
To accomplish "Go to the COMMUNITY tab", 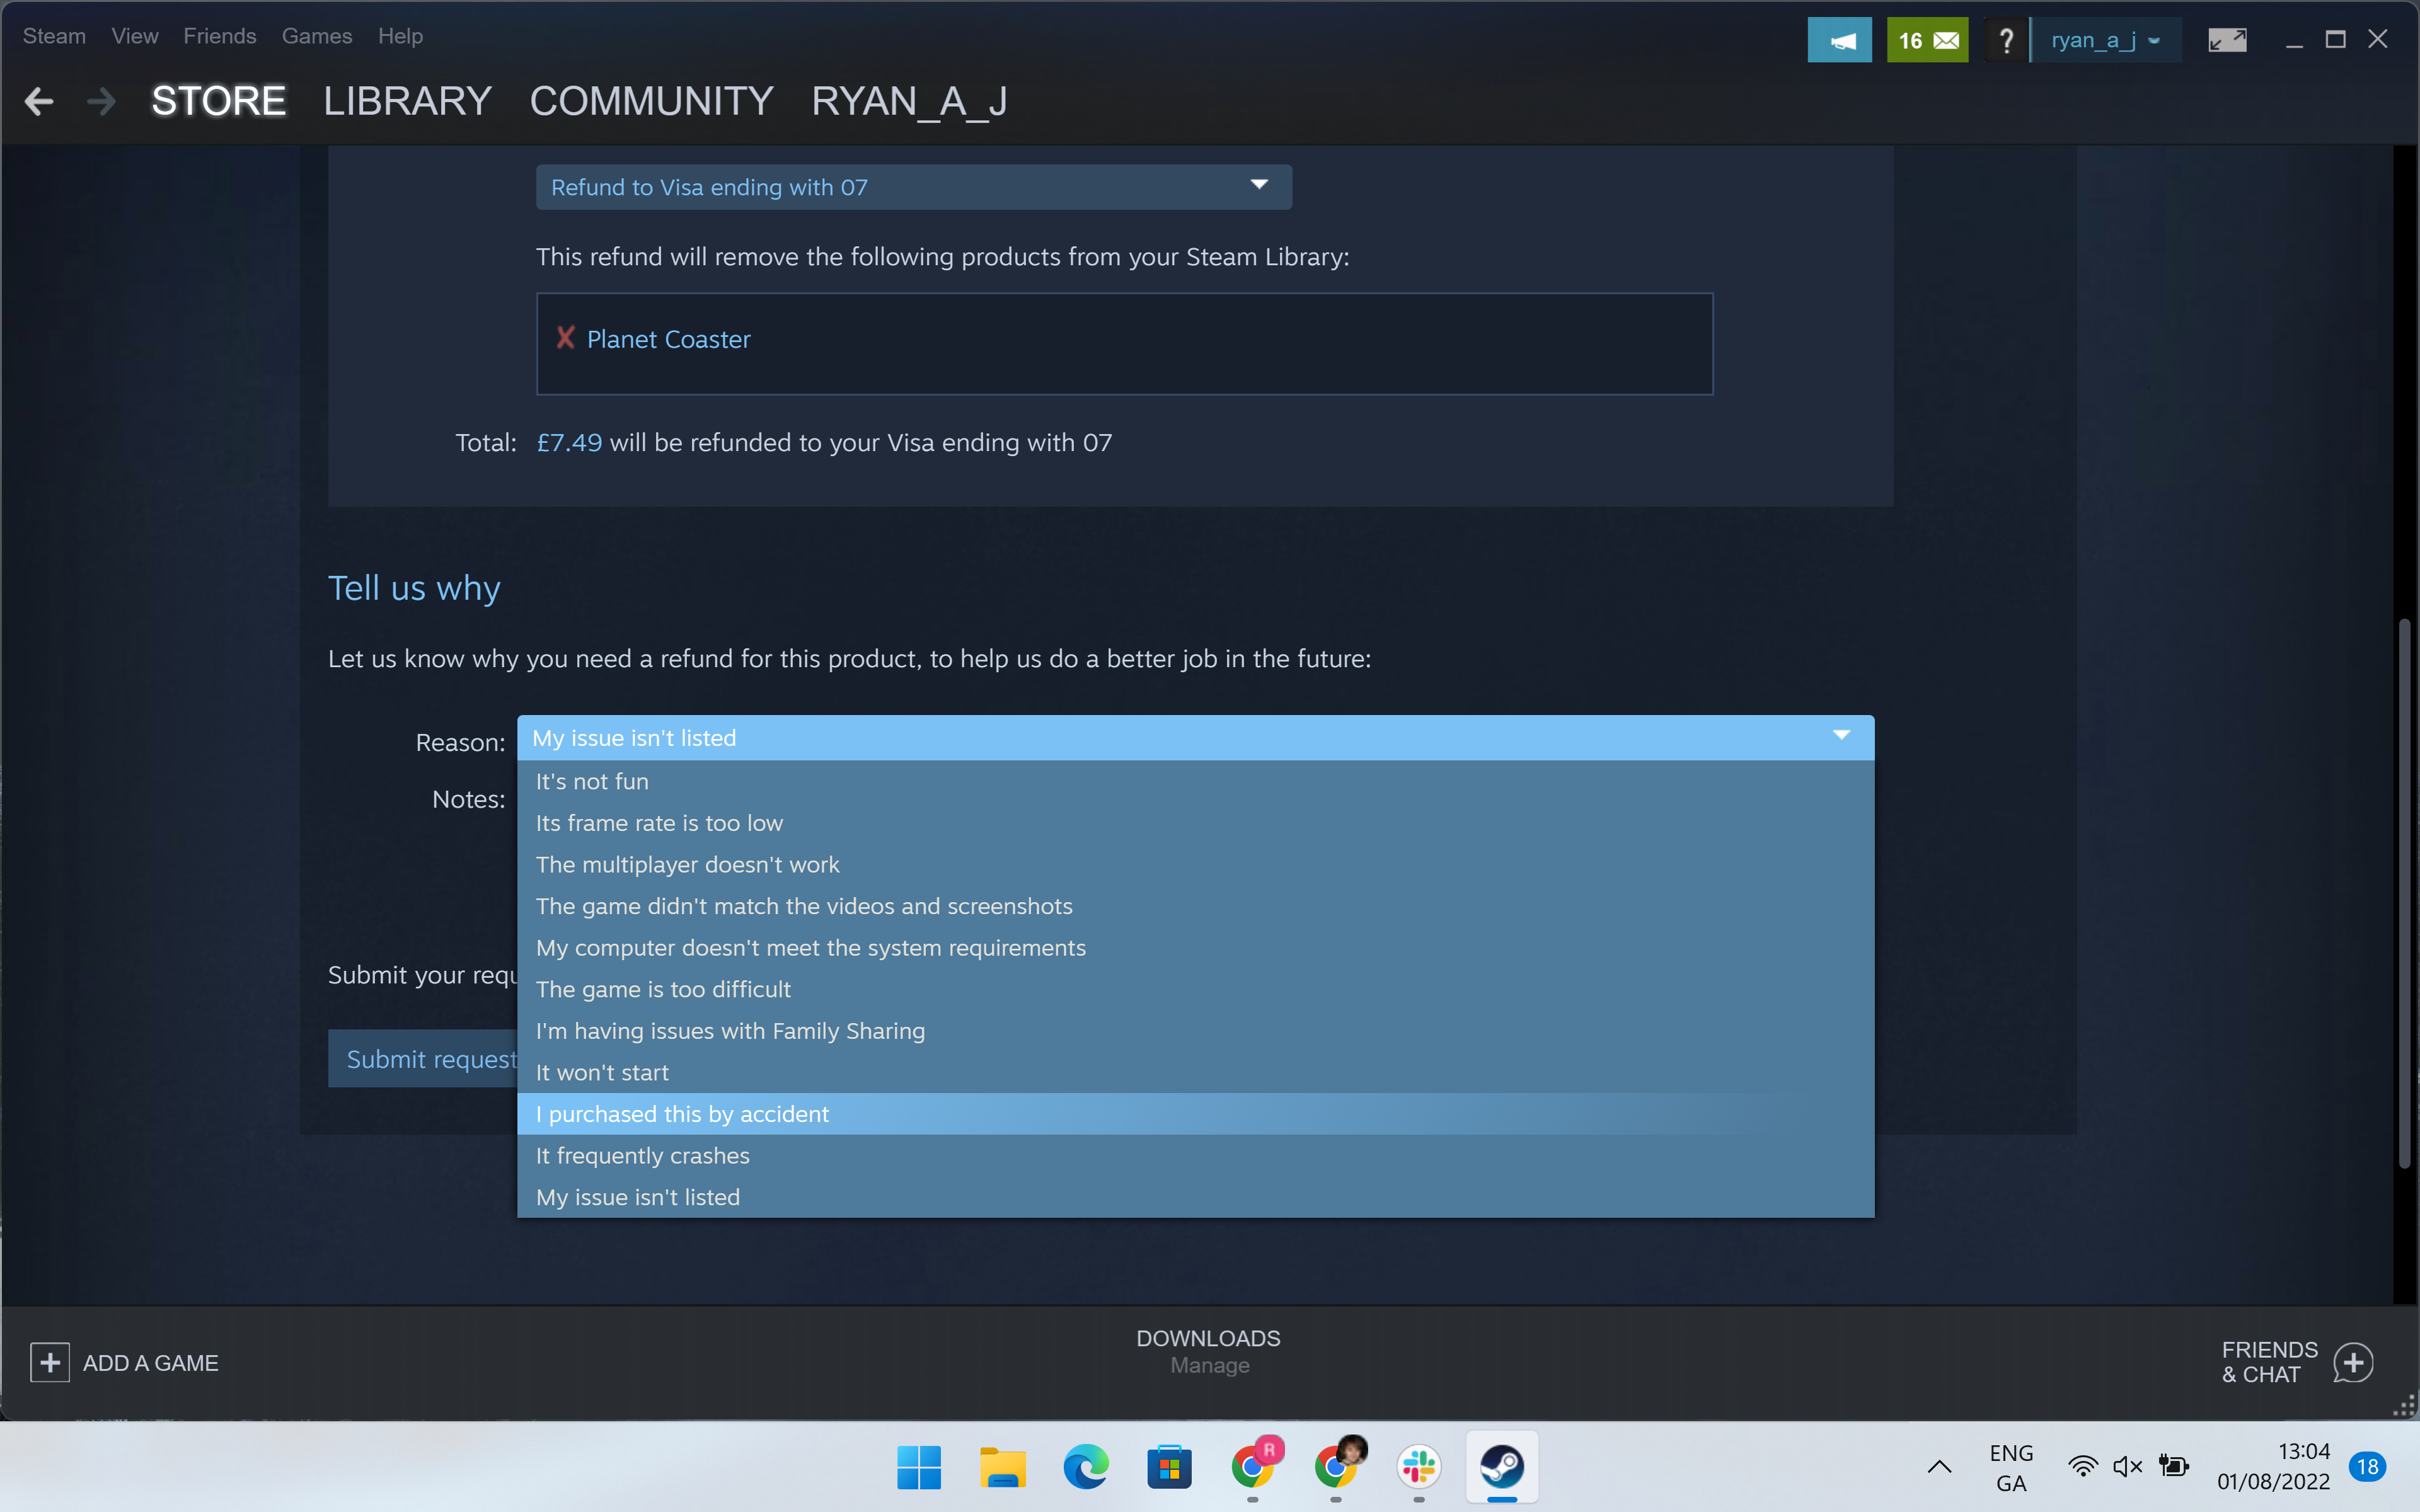I will 651,101.
